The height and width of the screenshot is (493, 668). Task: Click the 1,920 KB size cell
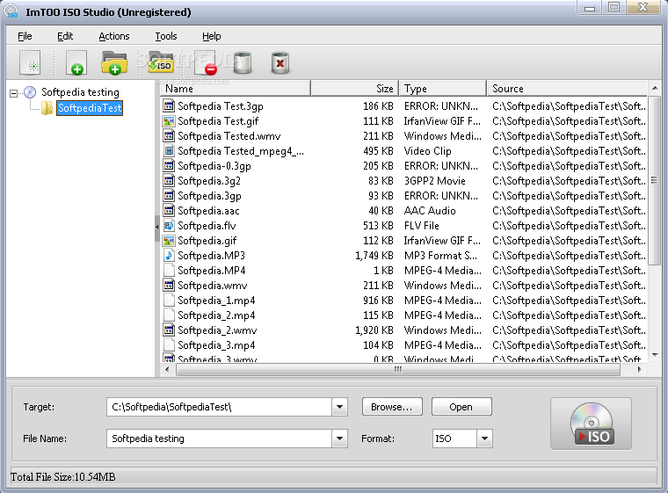coord(374,330)
